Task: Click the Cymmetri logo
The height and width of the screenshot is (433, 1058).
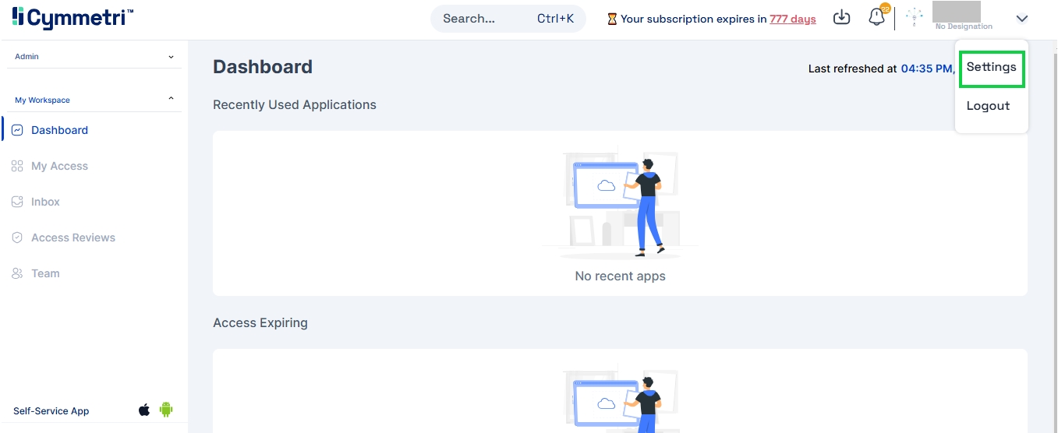Action: tap(73, 17)
